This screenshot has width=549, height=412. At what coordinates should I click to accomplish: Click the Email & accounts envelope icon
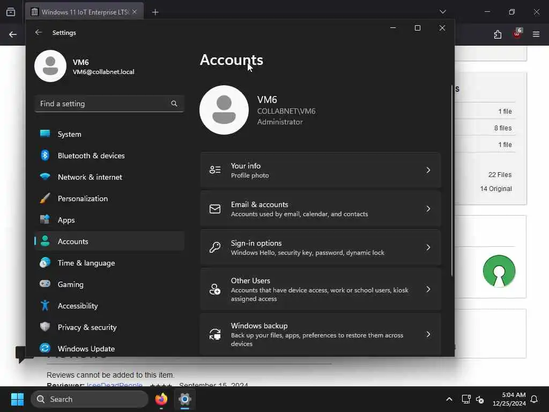pyautogui.click(x=215, y=209)
